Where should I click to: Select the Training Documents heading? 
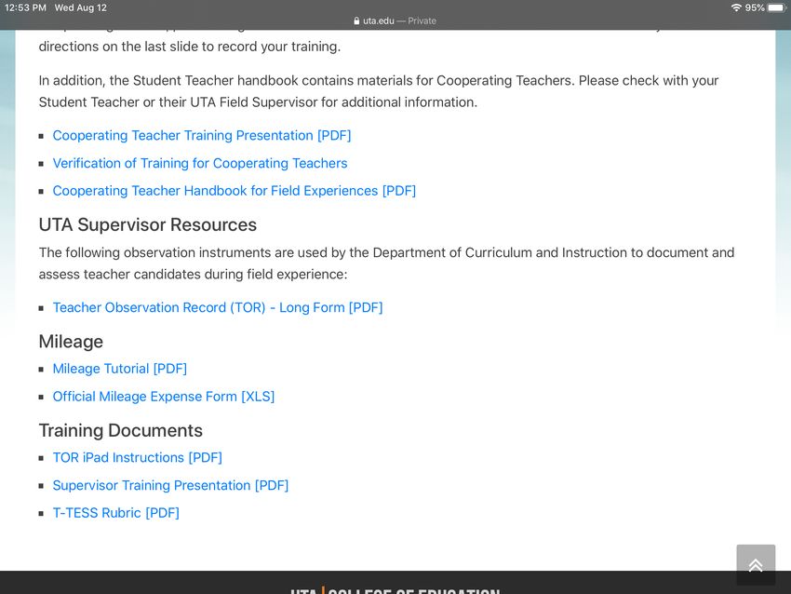121,430
